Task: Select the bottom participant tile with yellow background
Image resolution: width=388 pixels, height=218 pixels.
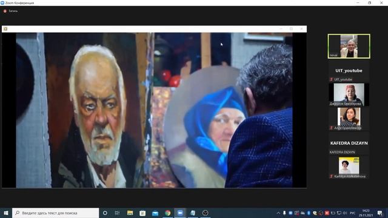Action: coord(349,167)
